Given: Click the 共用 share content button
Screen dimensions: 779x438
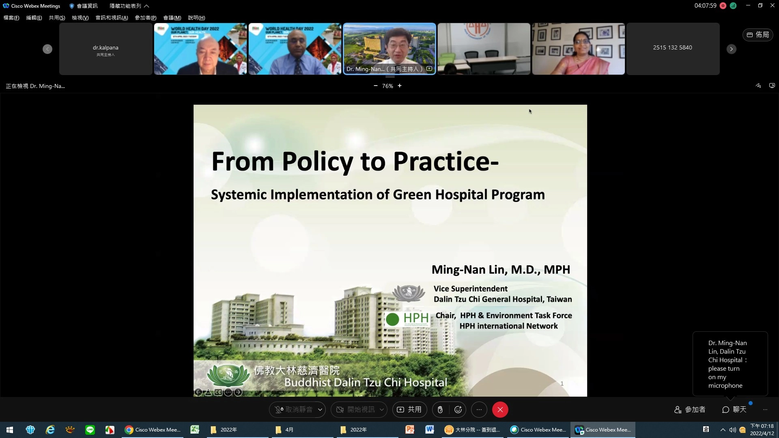Looking at the screenshot, I should [409, 410].
